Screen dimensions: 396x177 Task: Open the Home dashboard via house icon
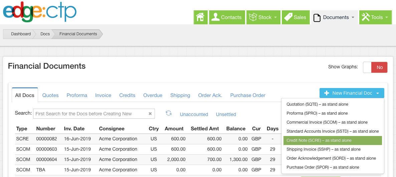coord(201,17)
